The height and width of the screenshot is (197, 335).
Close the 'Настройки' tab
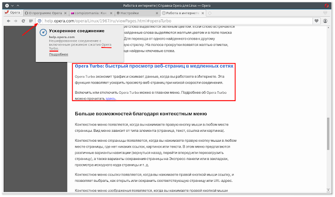click(157, 13)
